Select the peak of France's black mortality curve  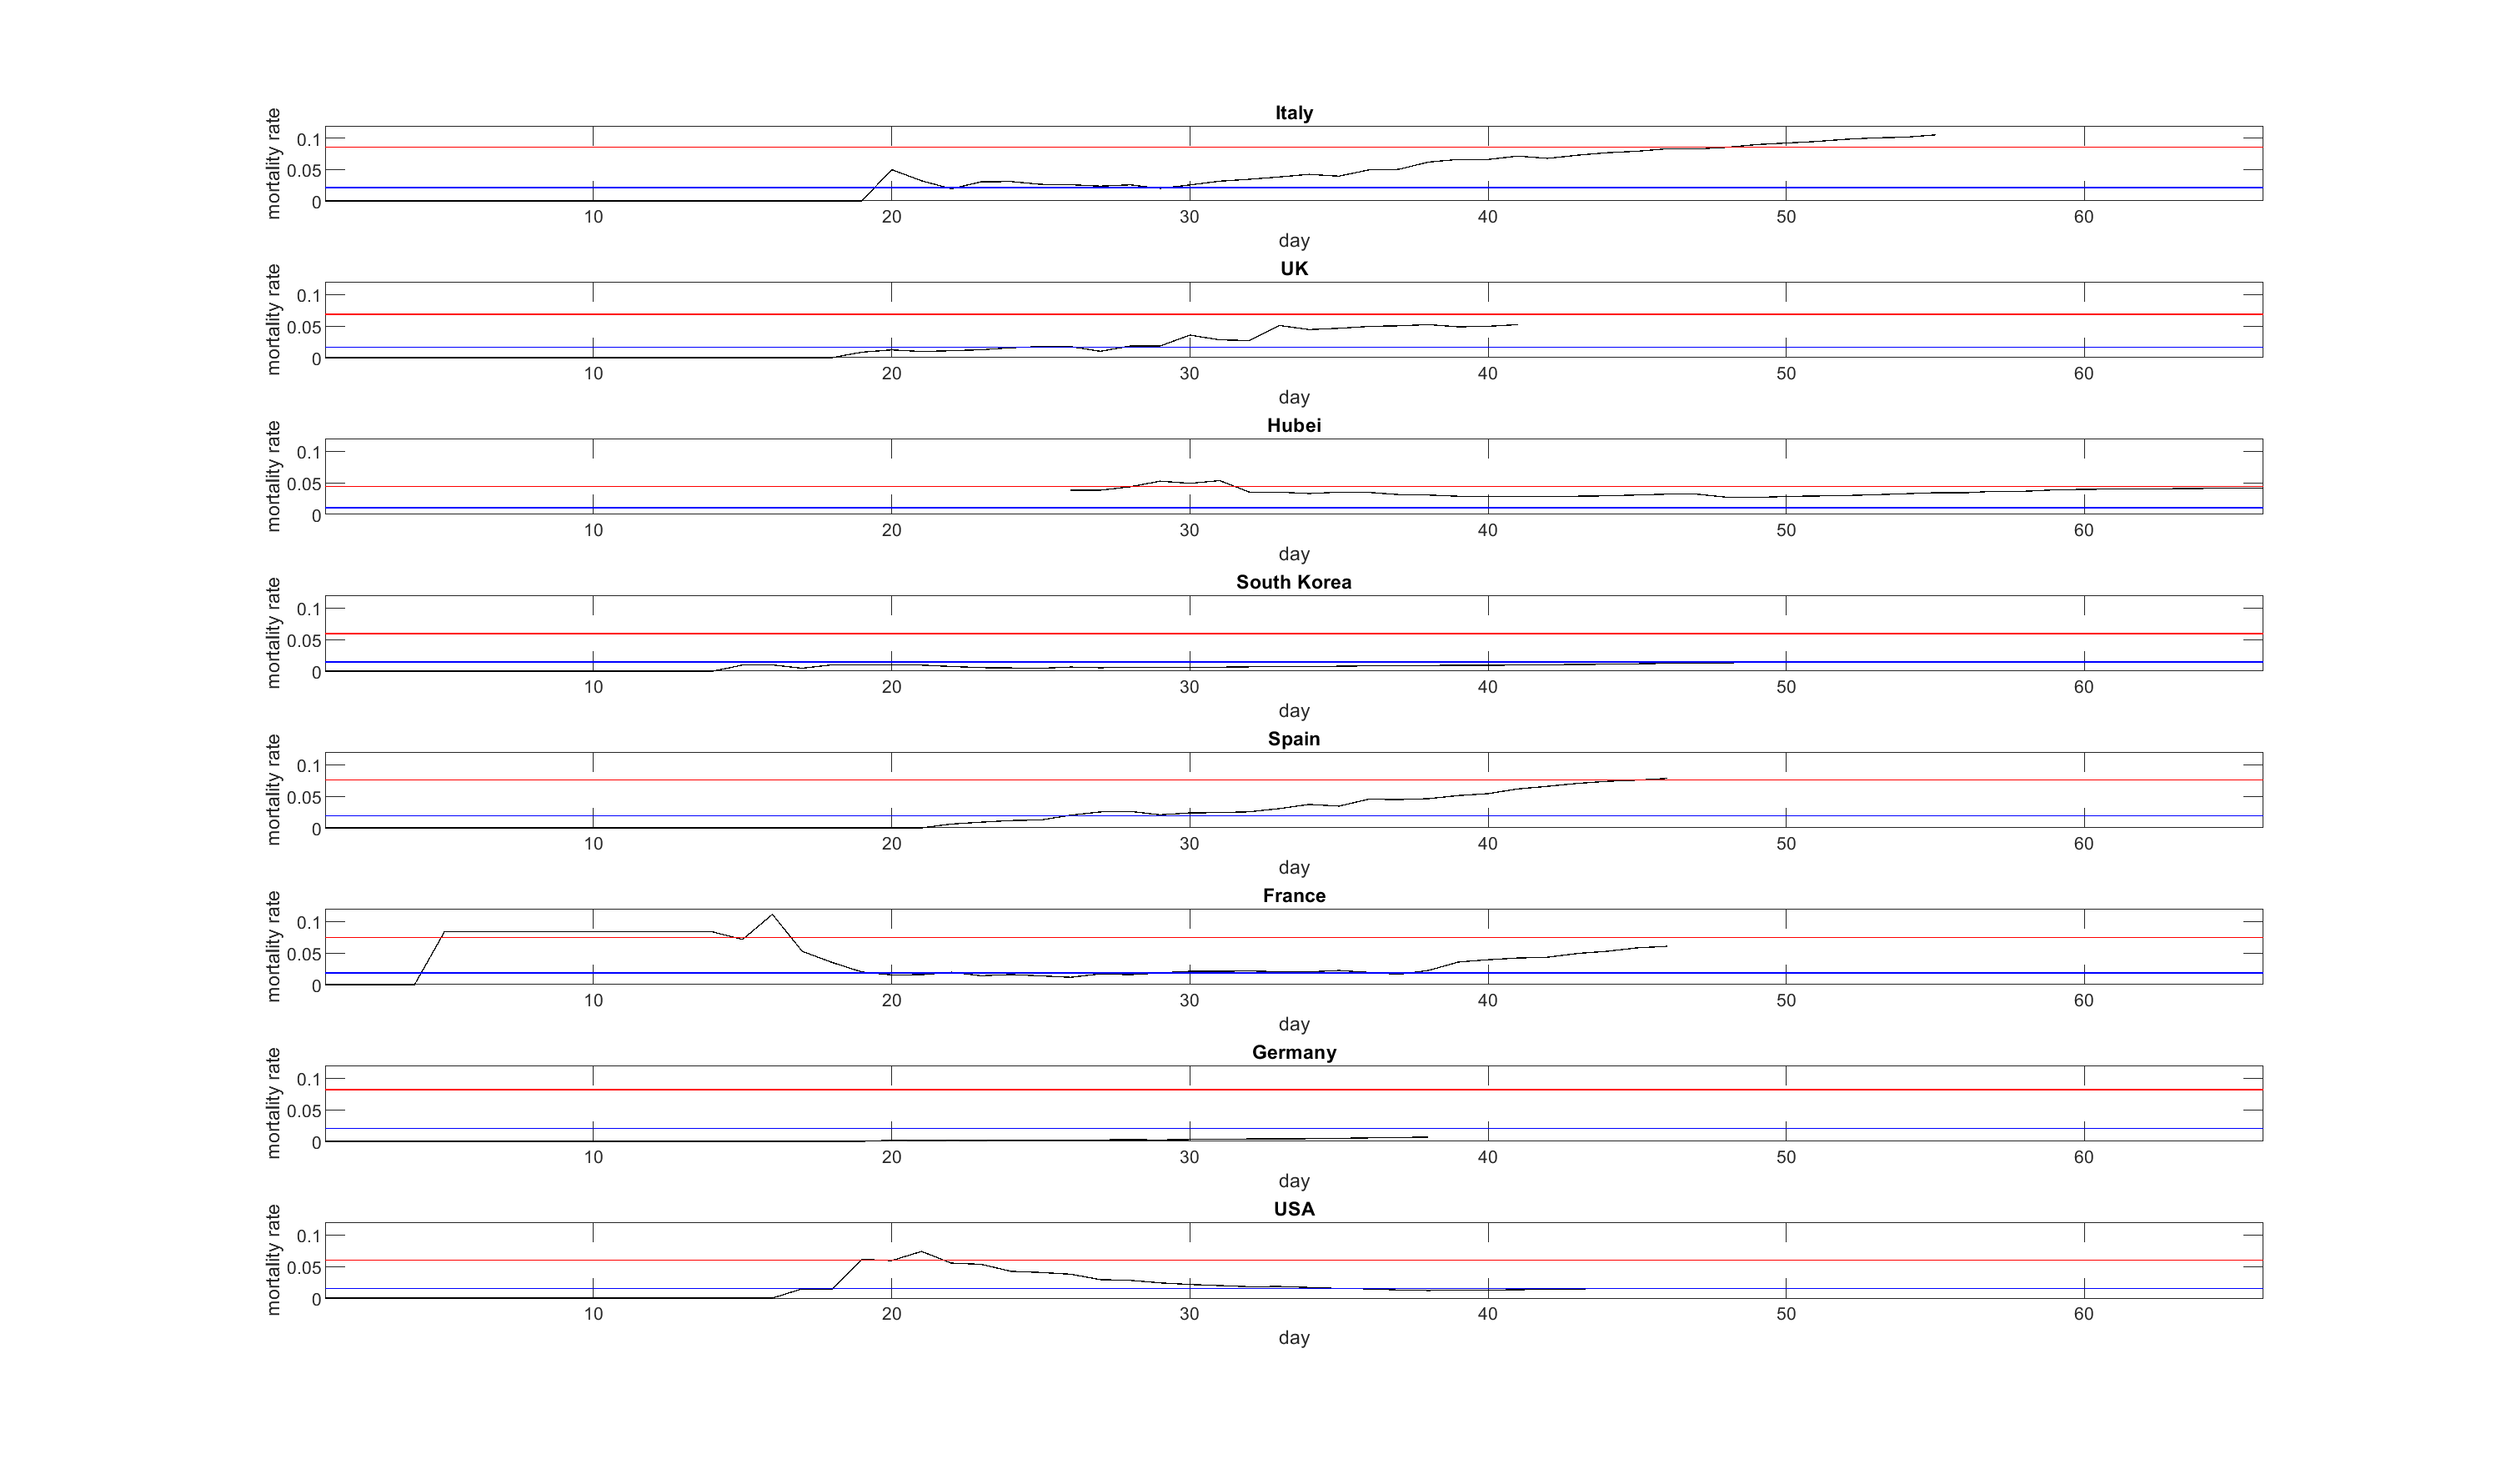pyautogui.click(x=772, y=915)
